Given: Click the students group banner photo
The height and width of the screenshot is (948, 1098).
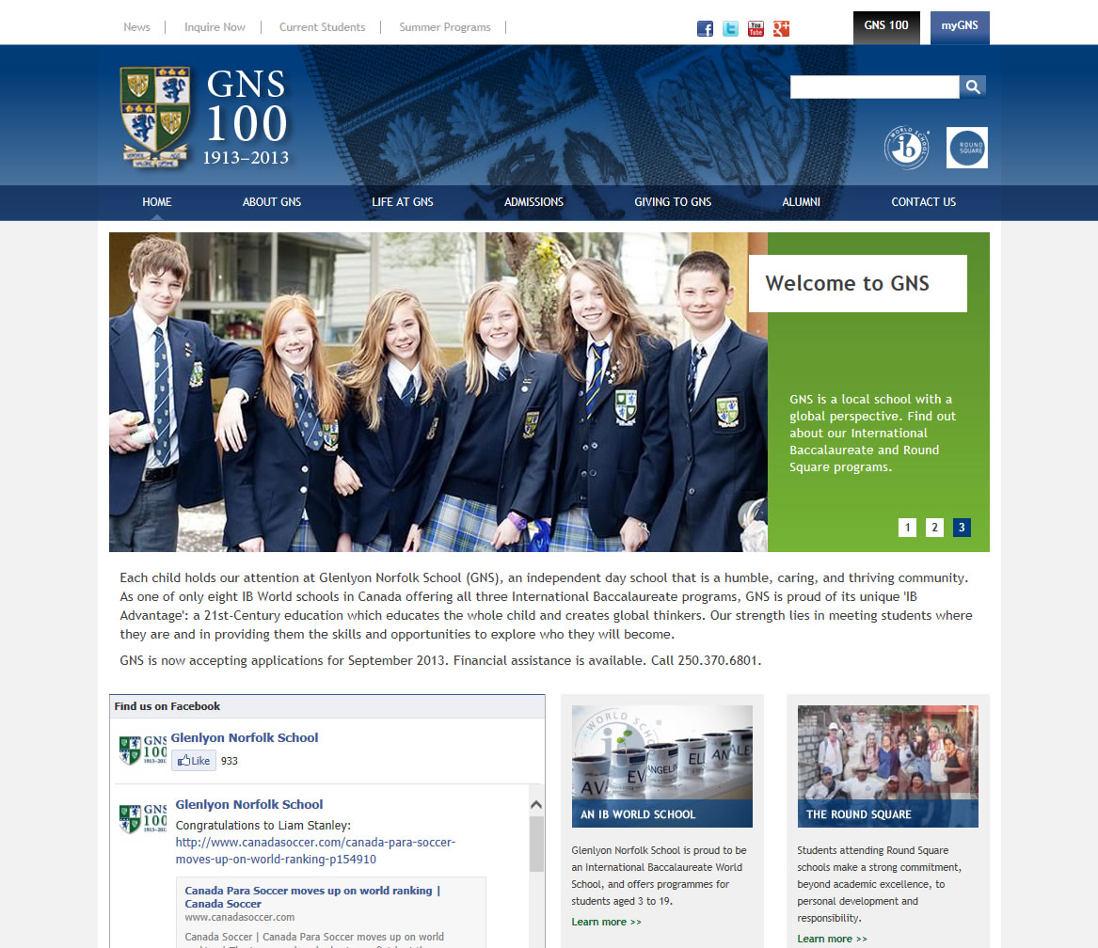Looking at the screenshot, I should tap(438, 392).
